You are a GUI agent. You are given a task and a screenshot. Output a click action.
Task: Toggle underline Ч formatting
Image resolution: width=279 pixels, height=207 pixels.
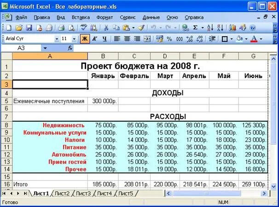[x=105, y=39]
